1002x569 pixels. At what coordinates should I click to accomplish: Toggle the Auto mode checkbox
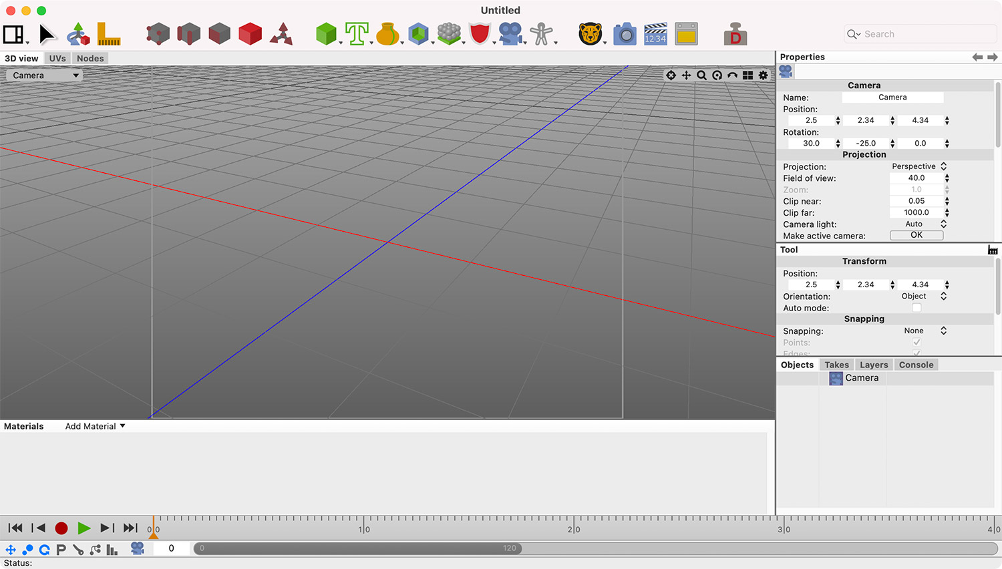coord(916,308)
